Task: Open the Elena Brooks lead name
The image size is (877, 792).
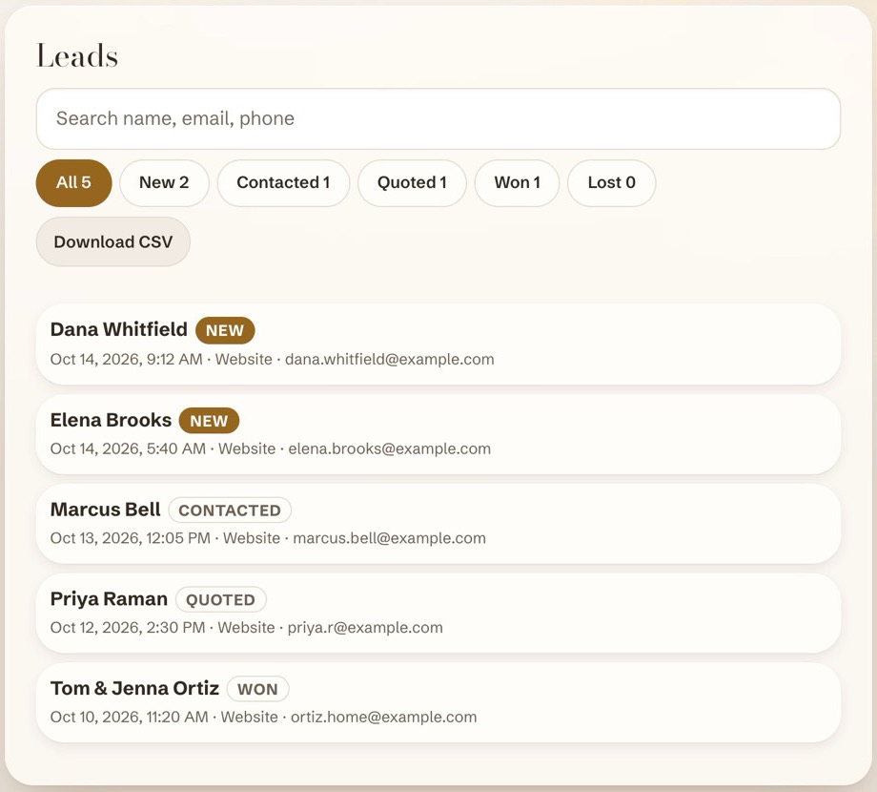Action: pos(111,420)
